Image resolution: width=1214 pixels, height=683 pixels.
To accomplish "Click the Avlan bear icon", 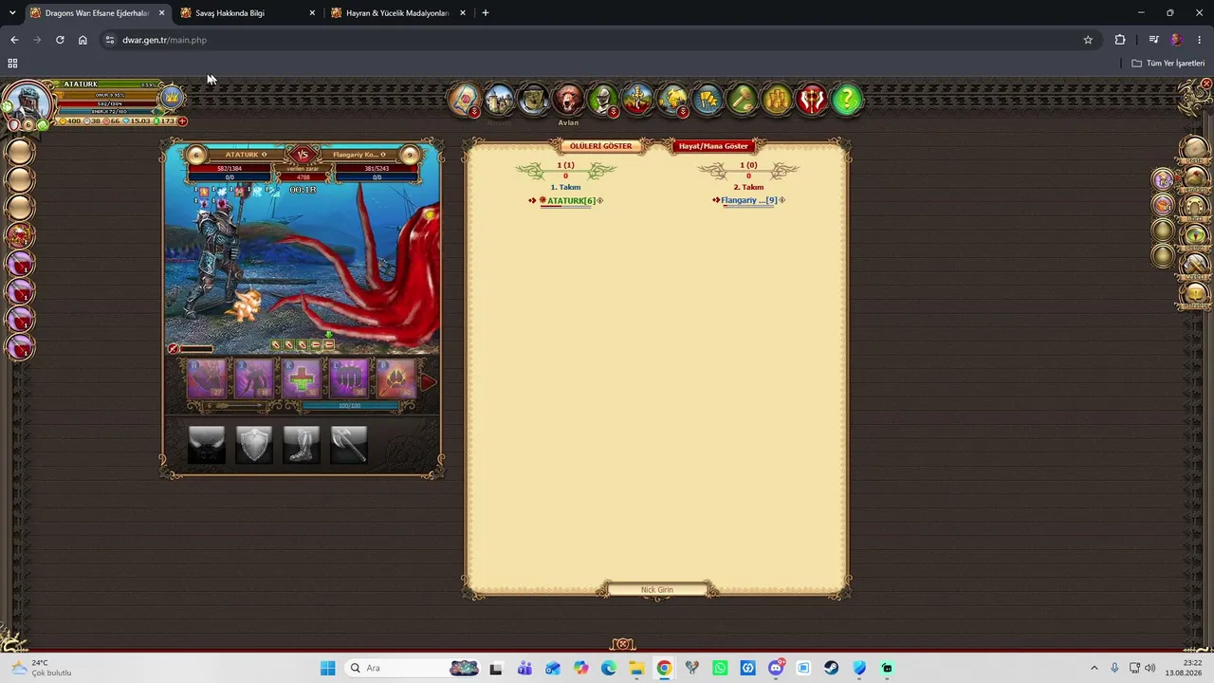I will coord(568,99).
